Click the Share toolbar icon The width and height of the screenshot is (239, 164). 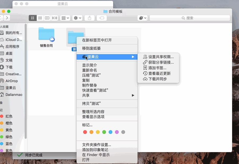pos(90,18)
